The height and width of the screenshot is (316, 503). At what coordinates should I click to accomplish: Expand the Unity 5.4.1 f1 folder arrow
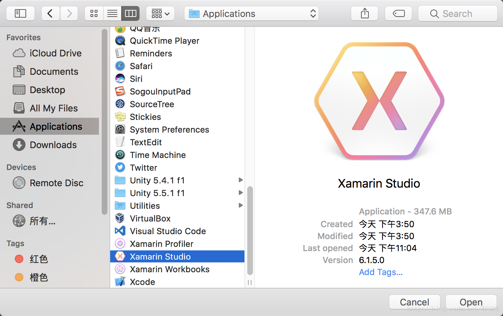[x=241, y=180]
